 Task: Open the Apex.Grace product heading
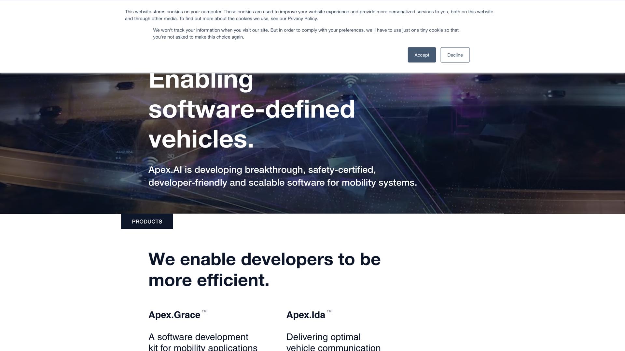(x=174, y=315)
